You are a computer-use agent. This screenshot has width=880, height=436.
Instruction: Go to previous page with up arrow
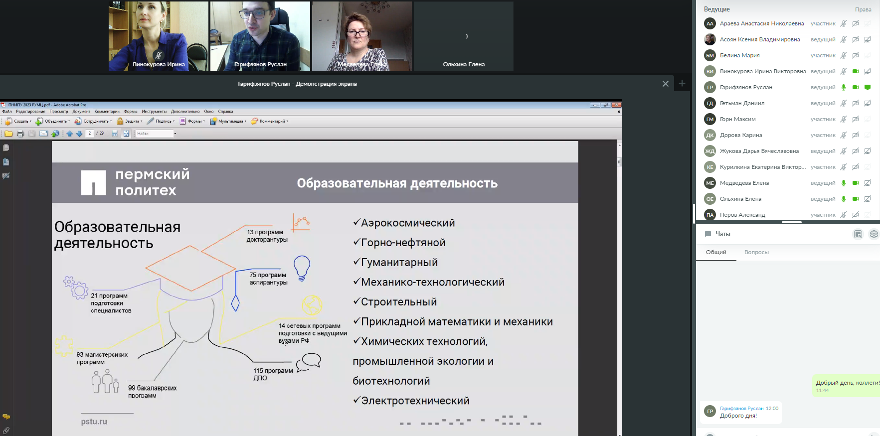(69, 134)
